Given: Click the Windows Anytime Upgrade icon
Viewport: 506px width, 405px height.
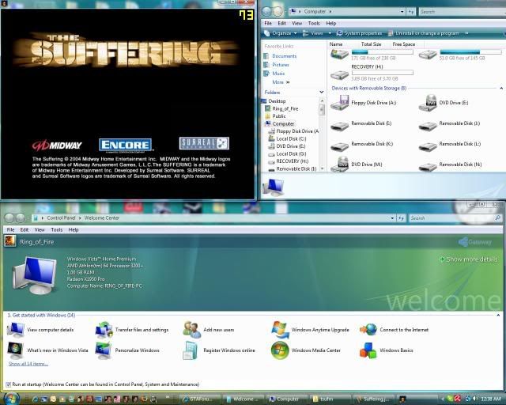Looking at the screenshot, I should click(x=280, y=330).
